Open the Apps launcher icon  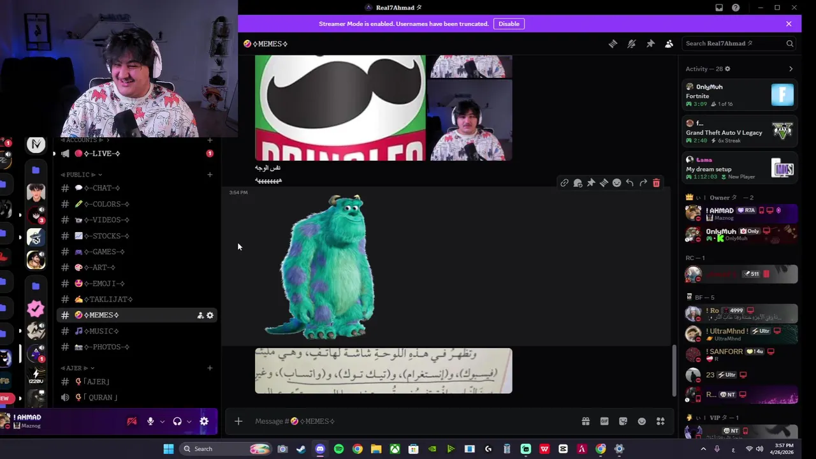(660, 421)
